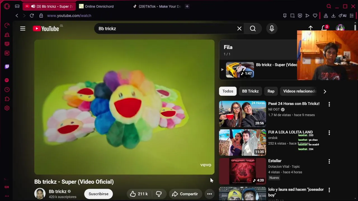This screenshot has width=358, height=201.
Task: Open Settings gear in the sidebar
Action: click(7, 108)
